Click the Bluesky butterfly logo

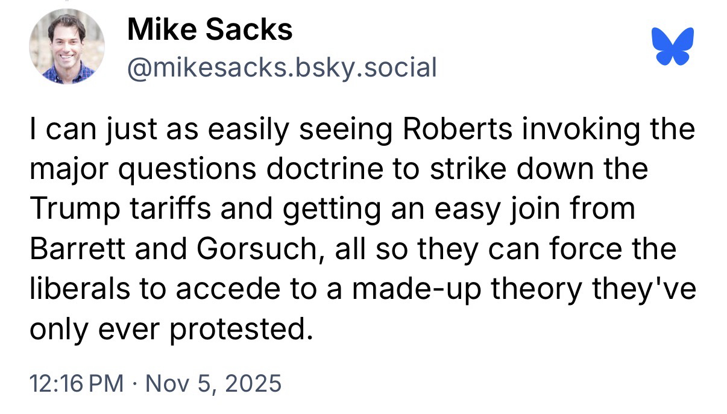pos(673,46)
